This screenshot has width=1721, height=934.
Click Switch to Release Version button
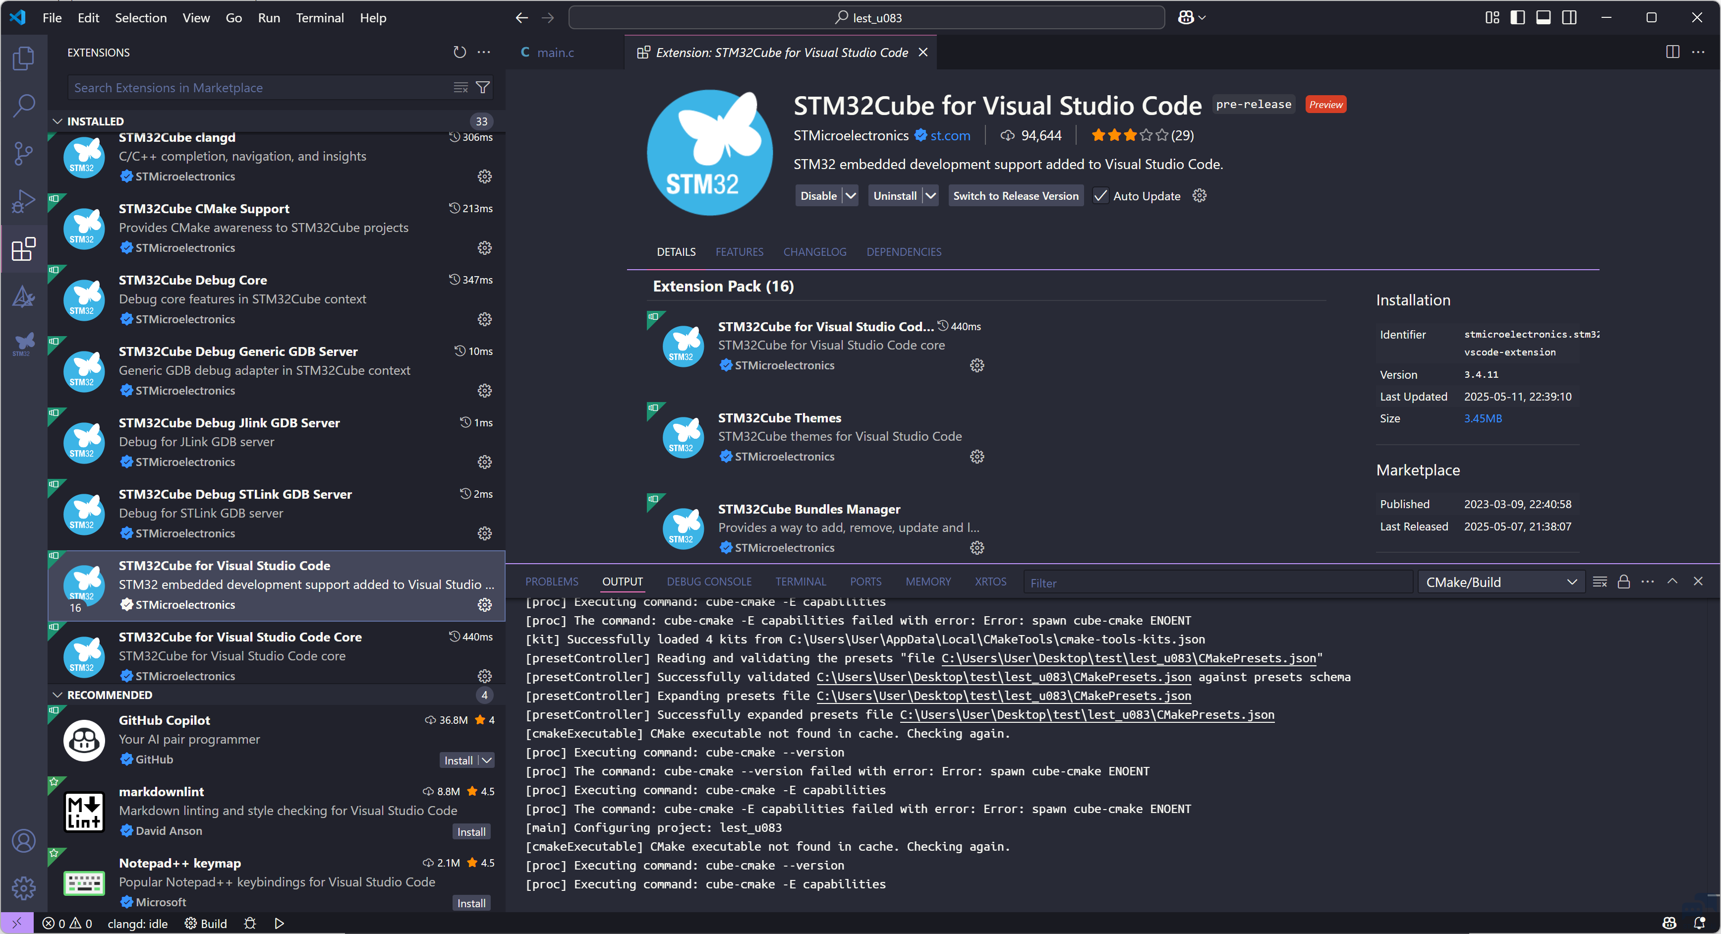pos(1016,196)
